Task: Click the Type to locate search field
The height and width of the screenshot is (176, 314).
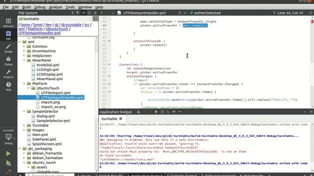Action: (50, 175)
